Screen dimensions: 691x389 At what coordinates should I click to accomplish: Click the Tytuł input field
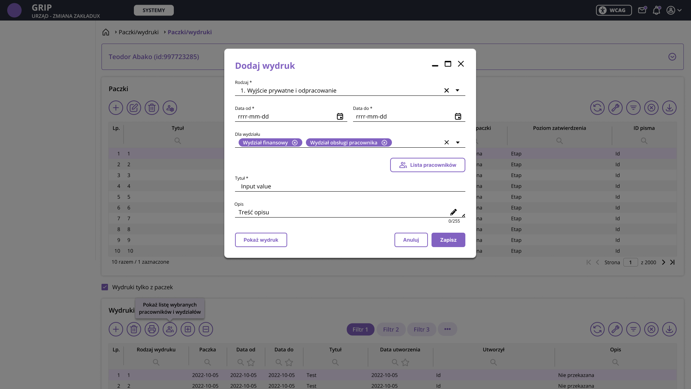coord(350,186)
